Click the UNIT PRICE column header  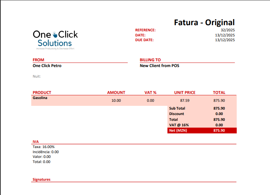(185, 93)
